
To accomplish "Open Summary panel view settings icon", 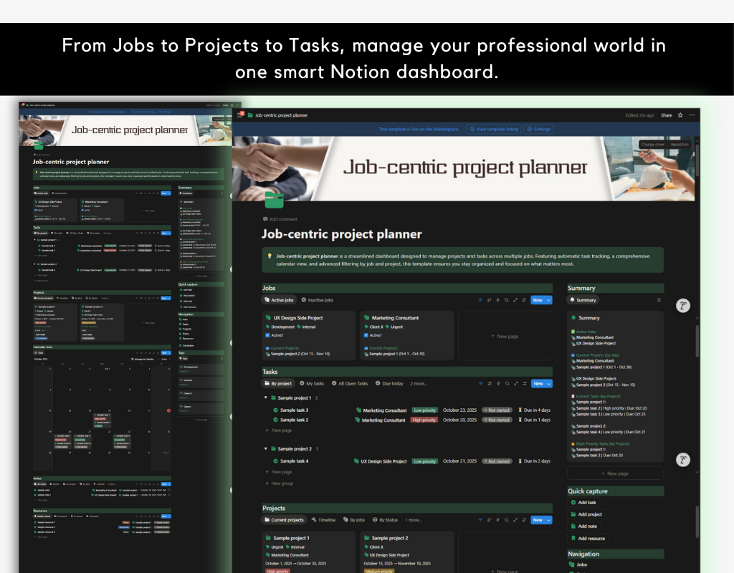I will click(x=659, y=300).
